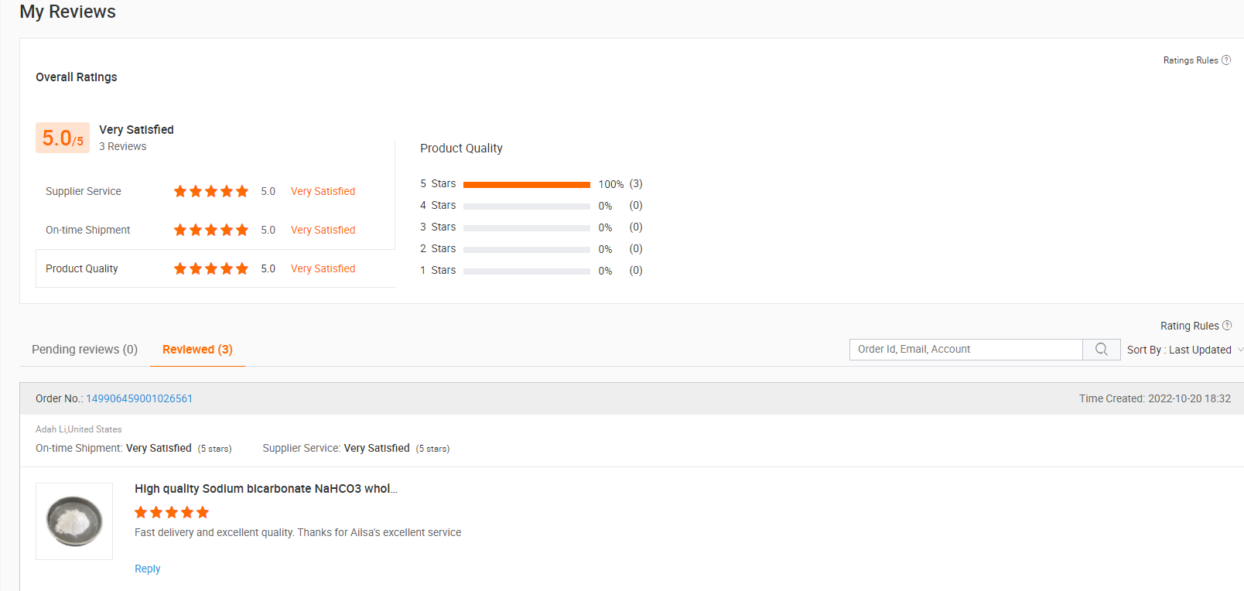Switch to the Pending reviews tab

[84, 350]
